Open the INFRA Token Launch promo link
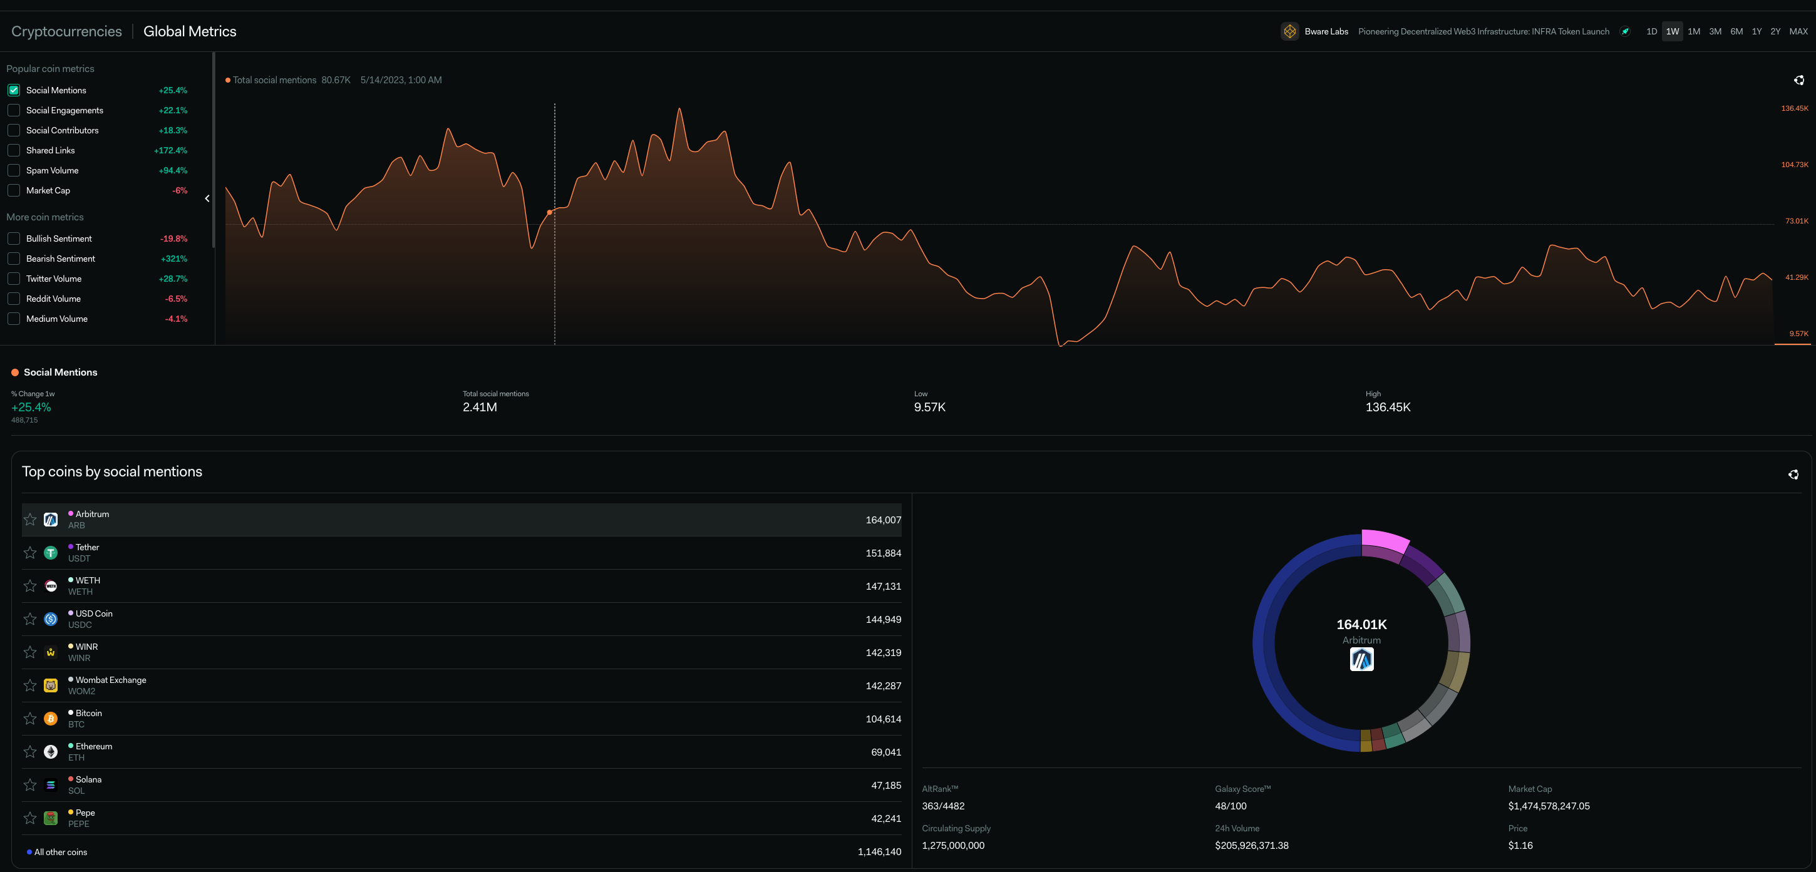The width and height of the screenshot is (1816, 872). tap(1483, 32)
